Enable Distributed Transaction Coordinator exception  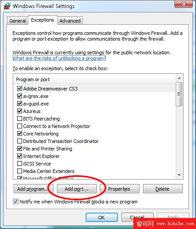tap(19, 141)
